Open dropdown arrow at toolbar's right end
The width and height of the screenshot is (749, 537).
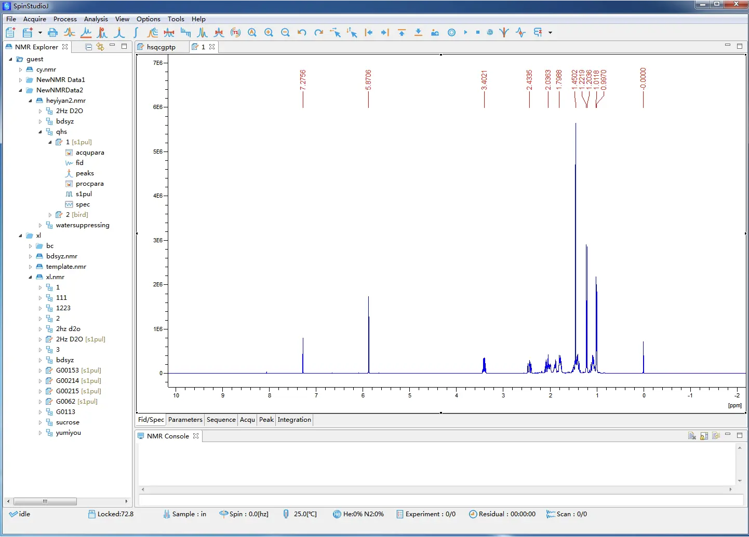(x=550, y=33)
